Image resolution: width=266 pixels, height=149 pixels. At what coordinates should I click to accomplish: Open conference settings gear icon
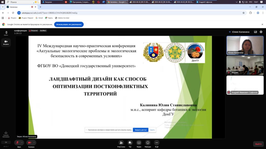coord(261,32)
